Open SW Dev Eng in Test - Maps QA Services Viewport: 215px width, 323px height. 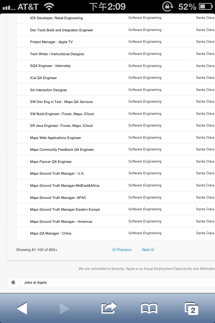(61, 102)
